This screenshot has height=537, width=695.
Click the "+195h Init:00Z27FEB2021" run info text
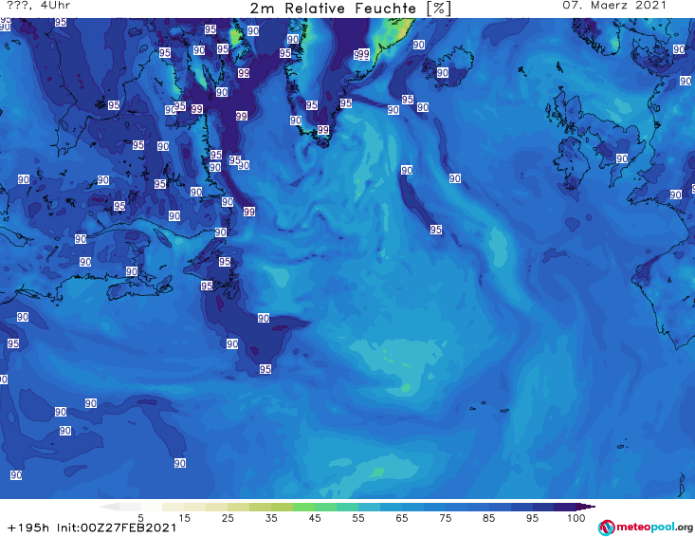(x=92, y=528)
